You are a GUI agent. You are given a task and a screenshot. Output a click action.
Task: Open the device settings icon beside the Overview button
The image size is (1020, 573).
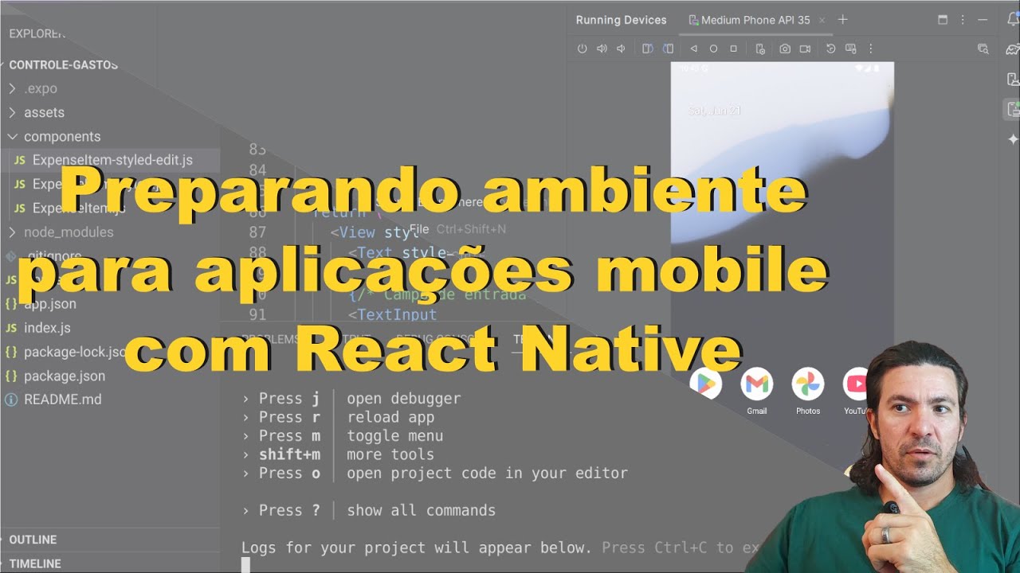tap(760, 49)
